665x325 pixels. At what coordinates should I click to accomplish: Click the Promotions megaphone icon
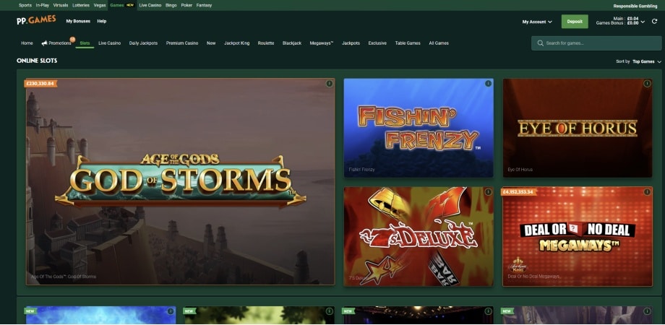tap(44, 43)
